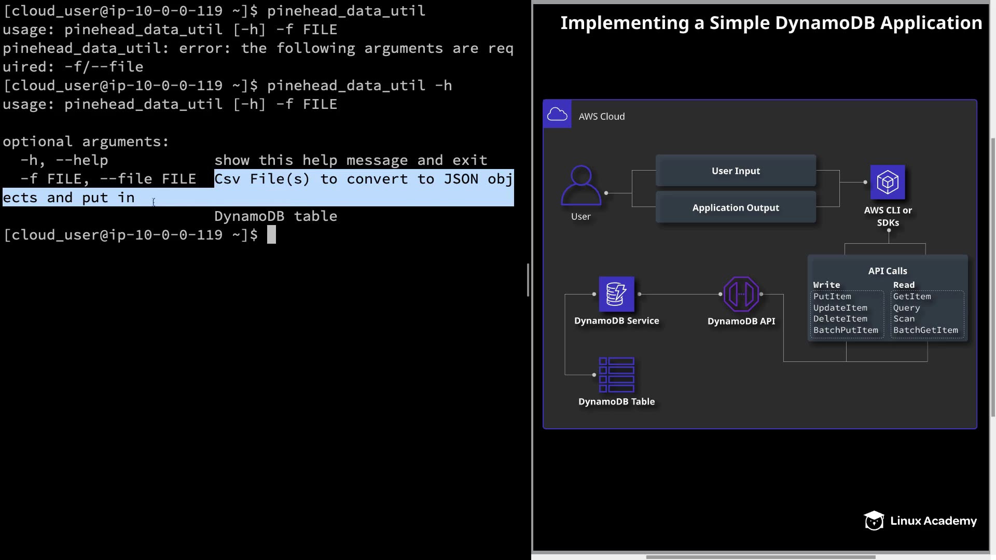Select the BatchGetItem API call
Screen dimensions: 996x560
(925, 330)
